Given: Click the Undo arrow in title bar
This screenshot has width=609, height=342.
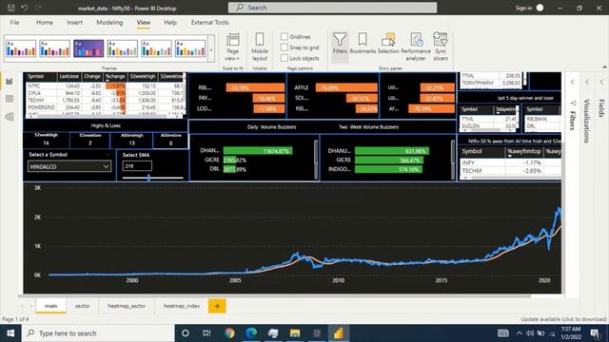Looking at the screenshot, I should click(25, 8).
